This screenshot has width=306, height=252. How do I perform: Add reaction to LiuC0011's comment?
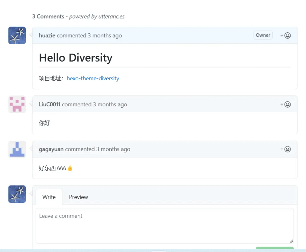[286, 105]
